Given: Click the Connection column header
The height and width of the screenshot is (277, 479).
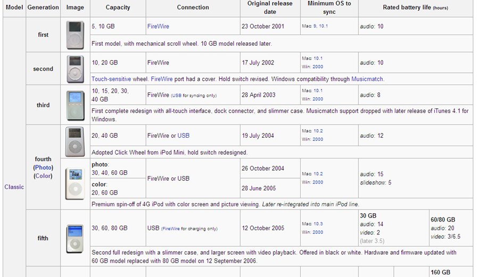Looking at the screenshot, I should click(x=193, y=7).
